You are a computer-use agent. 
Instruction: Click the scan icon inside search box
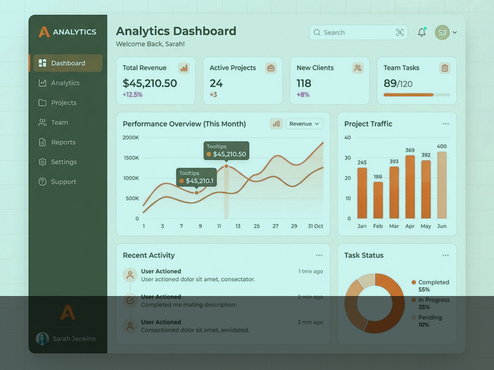pyautogui.click(x=400, y=33)
